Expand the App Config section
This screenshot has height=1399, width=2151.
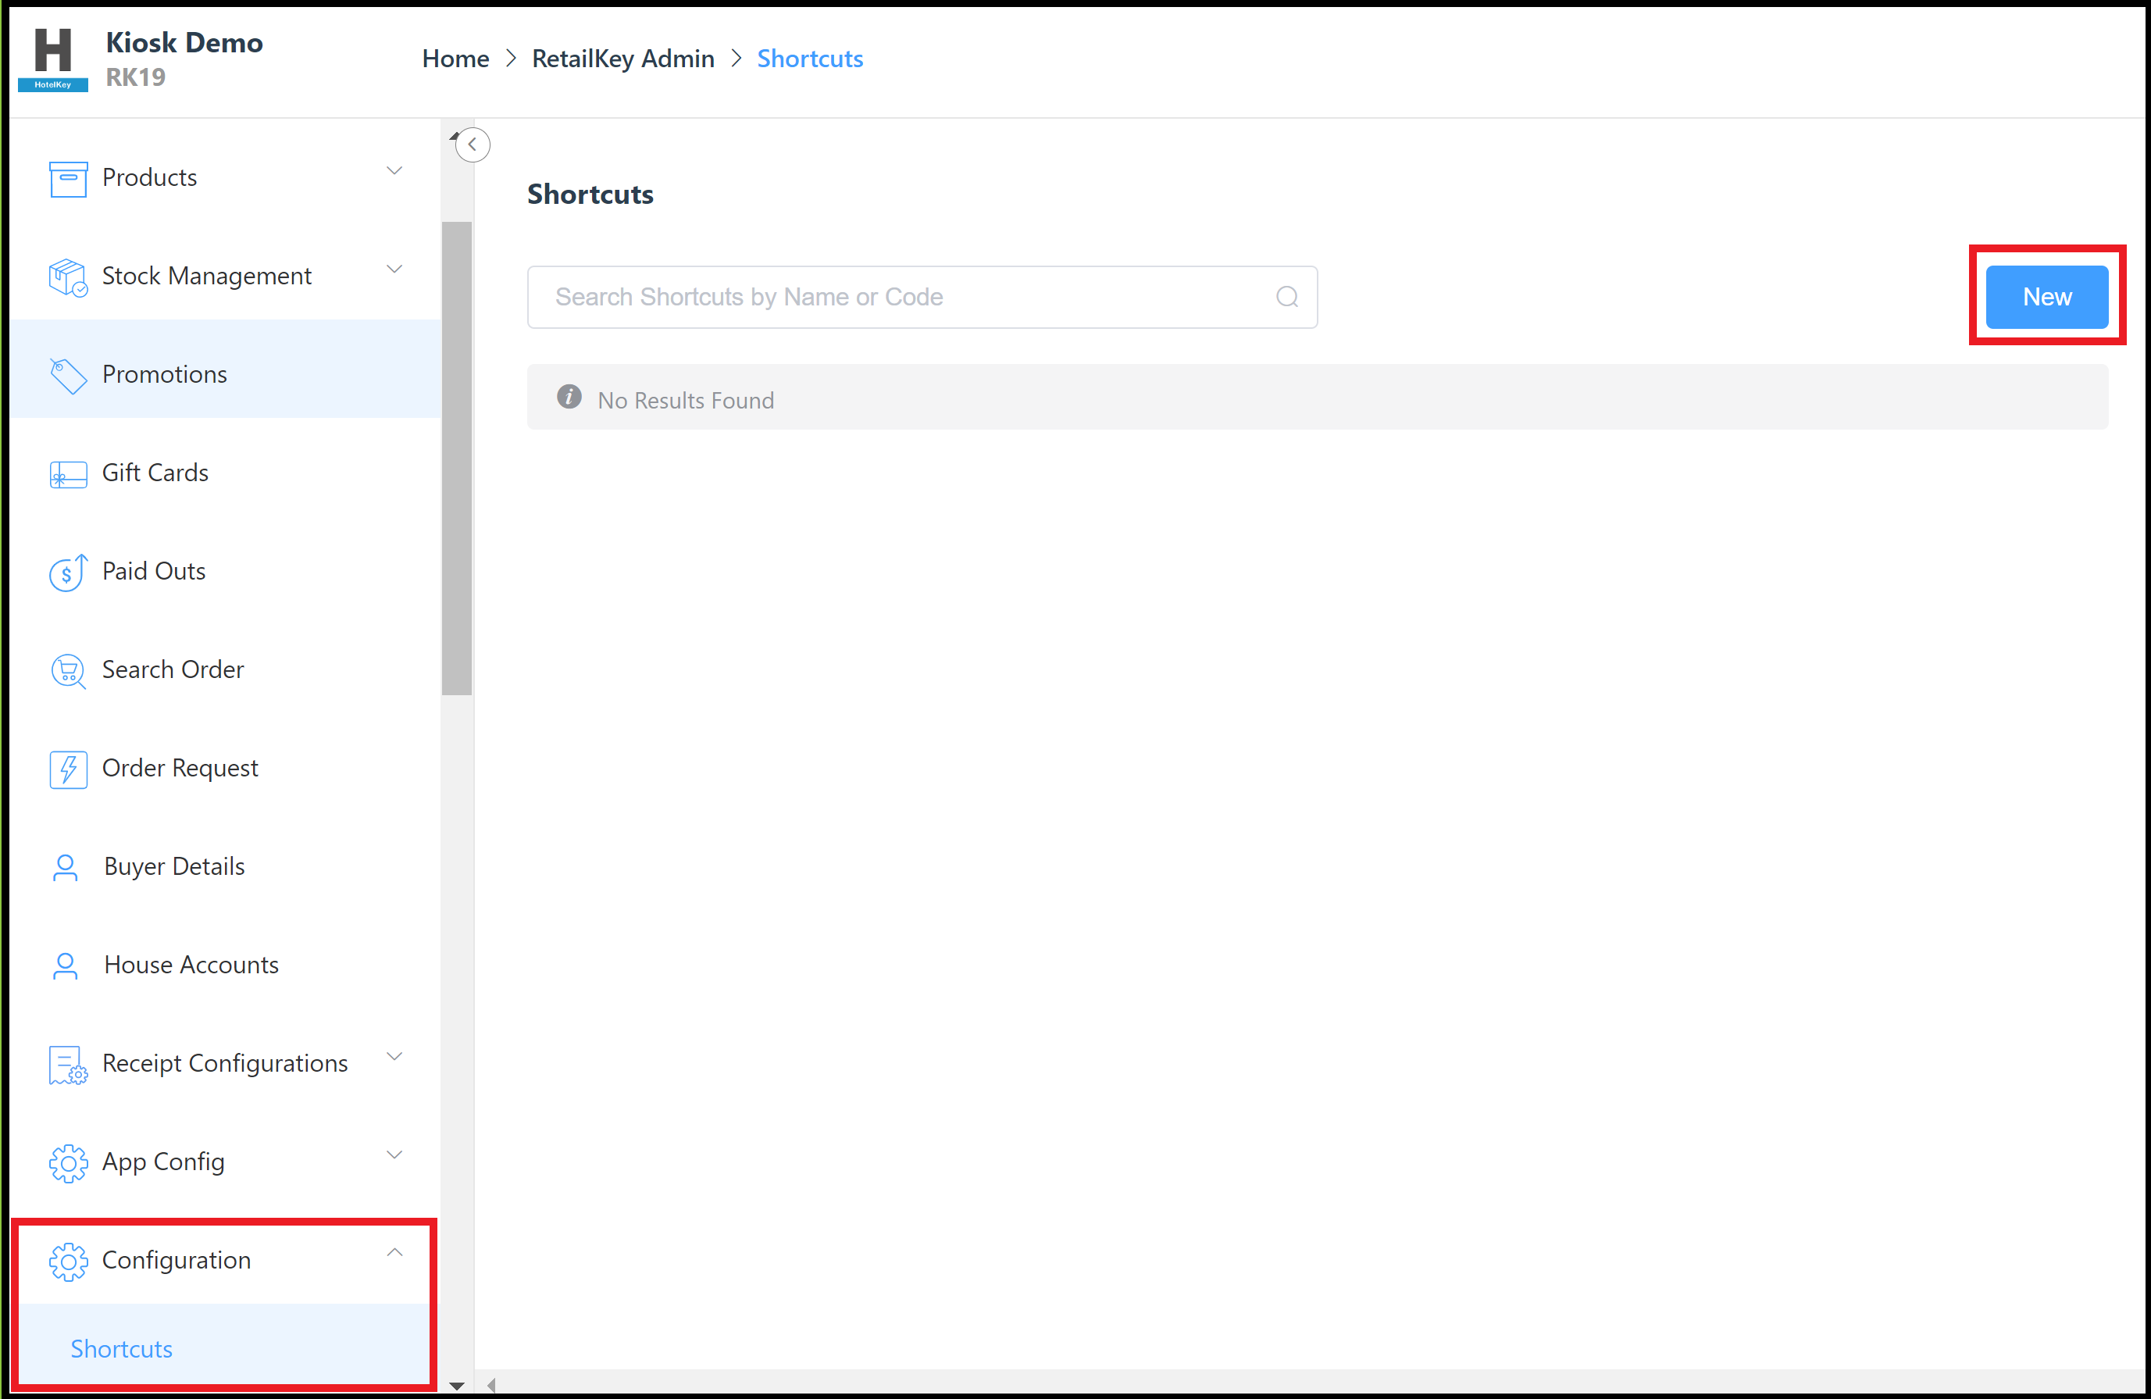point(394,1154)
